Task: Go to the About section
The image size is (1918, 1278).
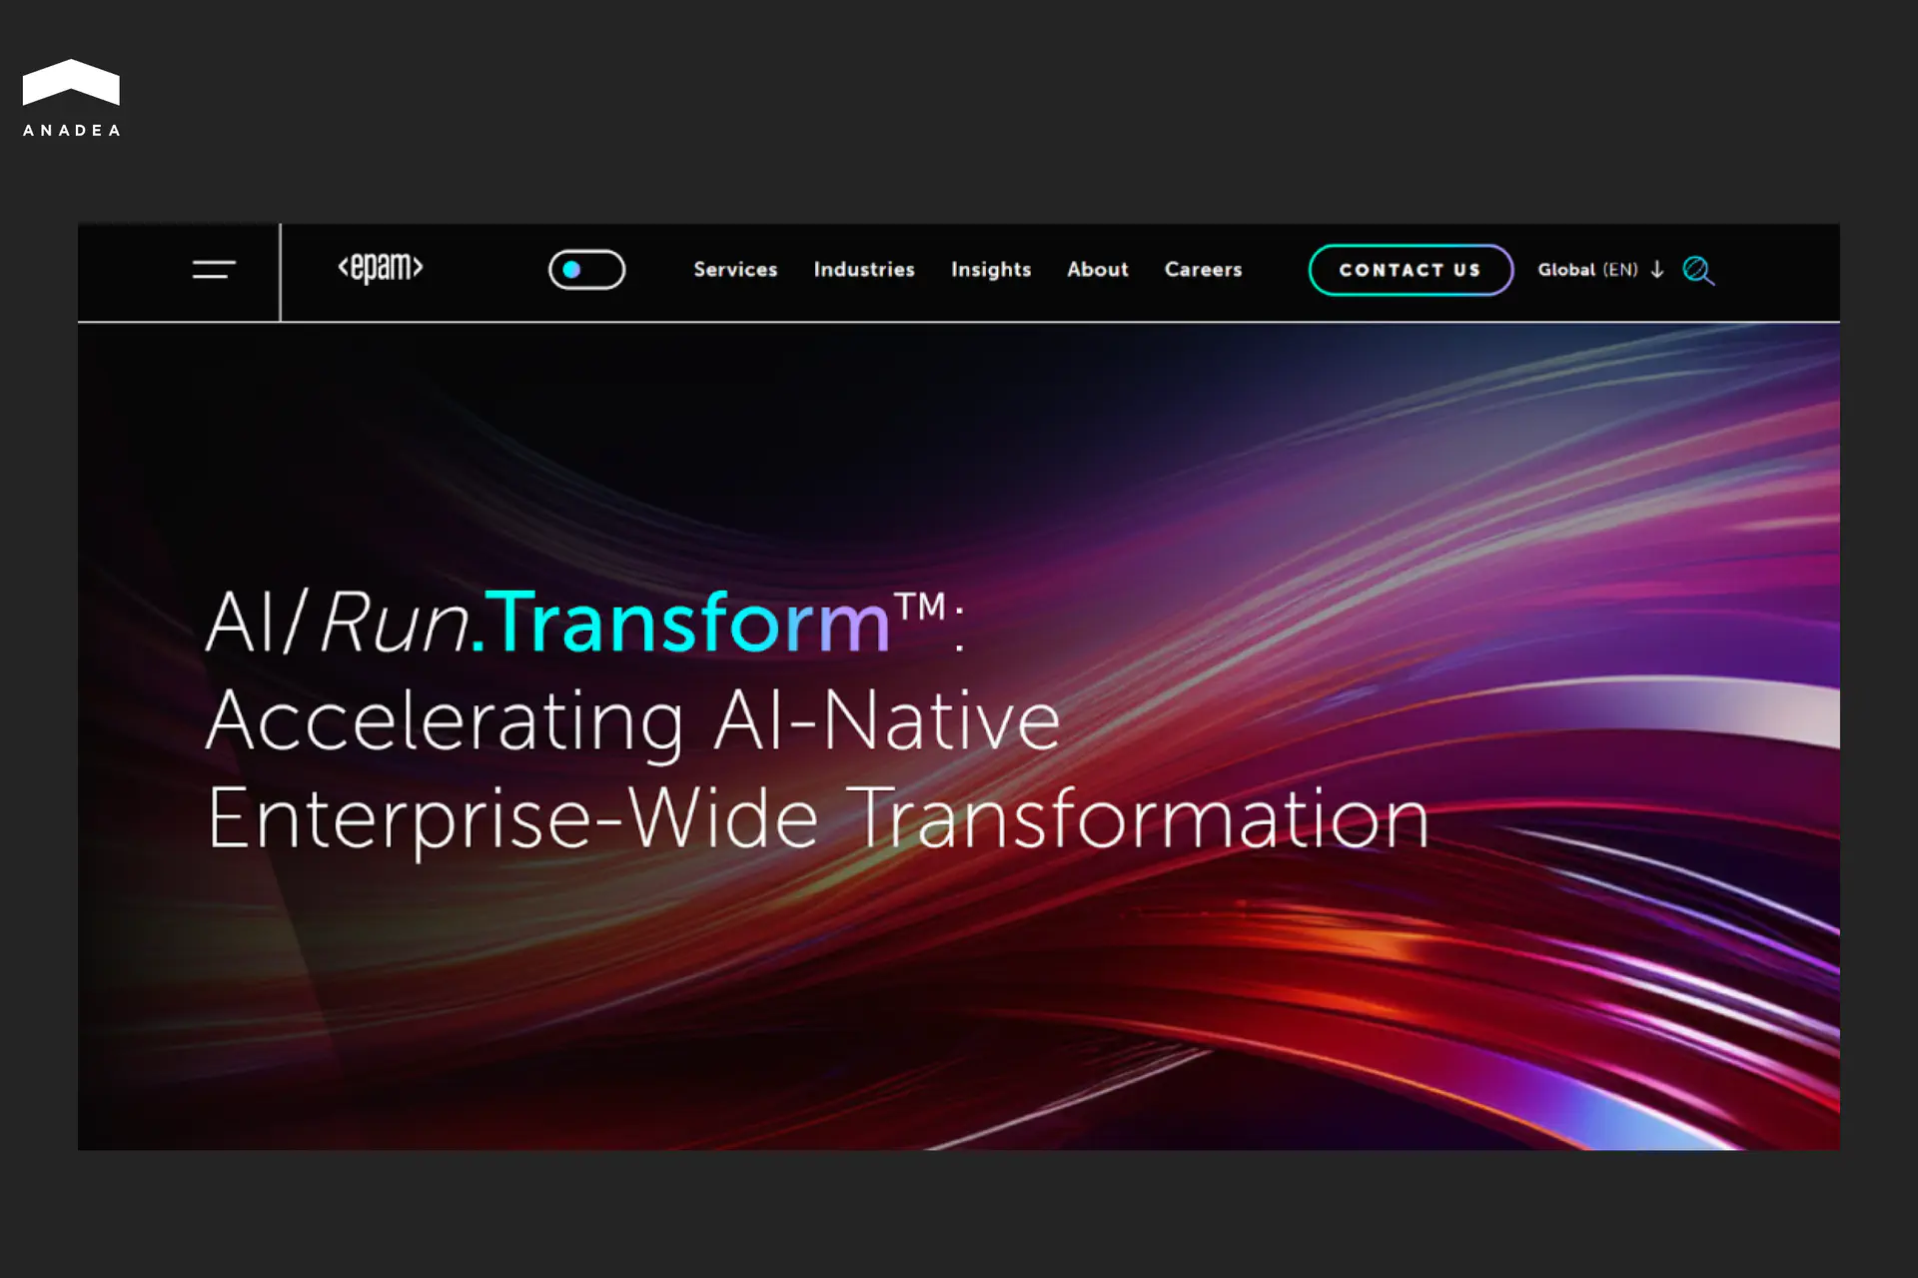Action: pos(1097,270)
